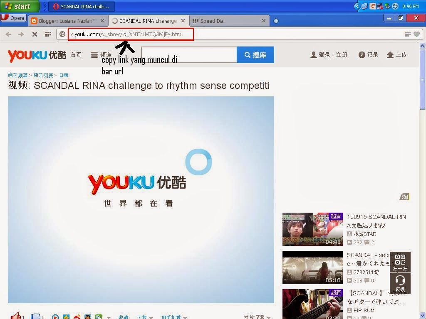Click the scrollbar up arrow

point(422,46)
